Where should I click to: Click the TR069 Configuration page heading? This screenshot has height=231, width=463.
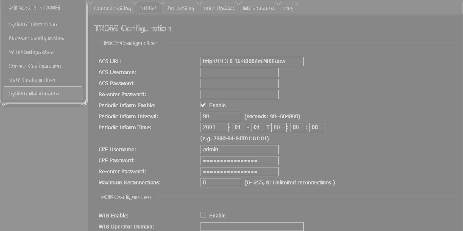tap(133, 29)
